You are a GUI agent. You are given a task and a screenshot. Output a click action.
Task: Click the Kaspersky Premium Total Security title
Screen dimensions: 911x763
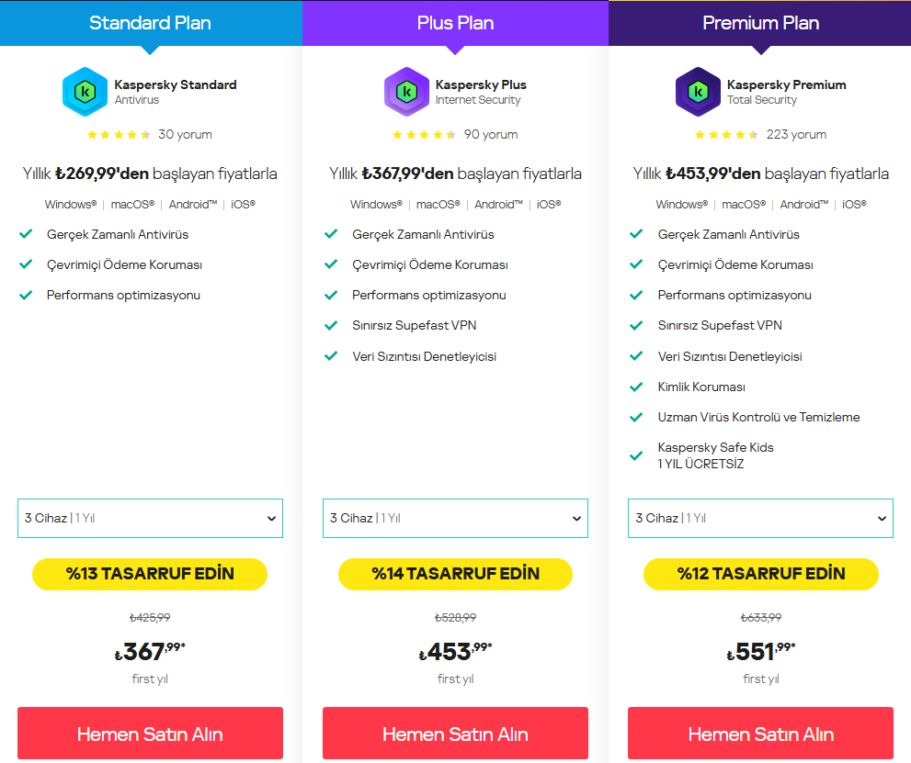(786, 92)
